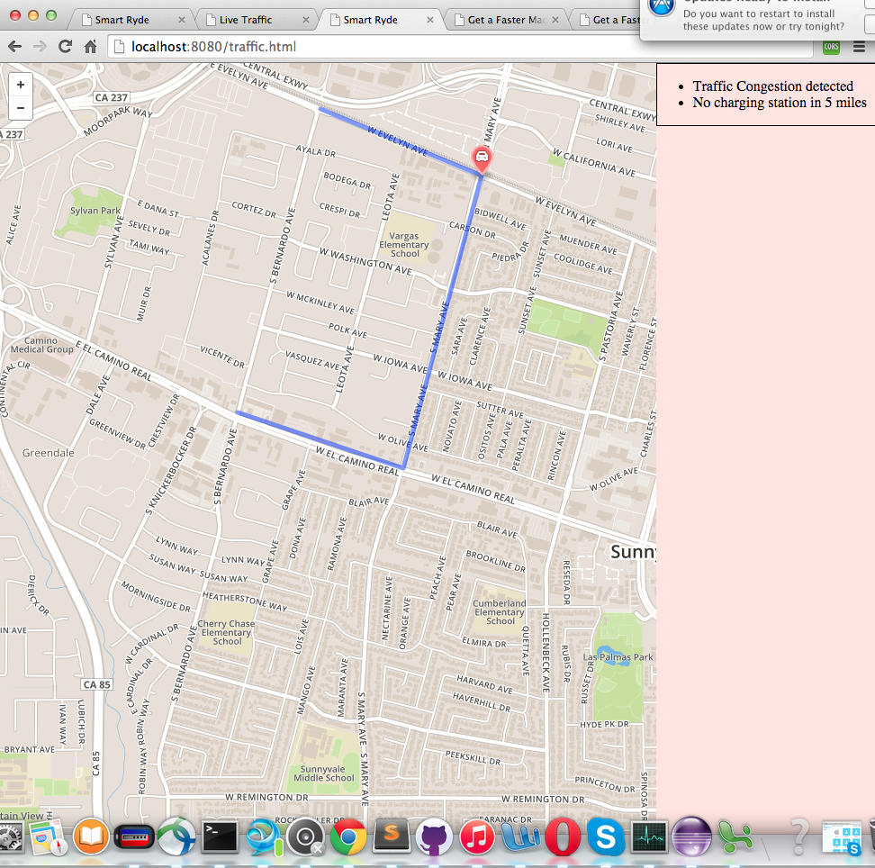The image size is (875, 868).
Task: Click Sunnyvale Middle School on the map
Action: click(x=324, y=773)
